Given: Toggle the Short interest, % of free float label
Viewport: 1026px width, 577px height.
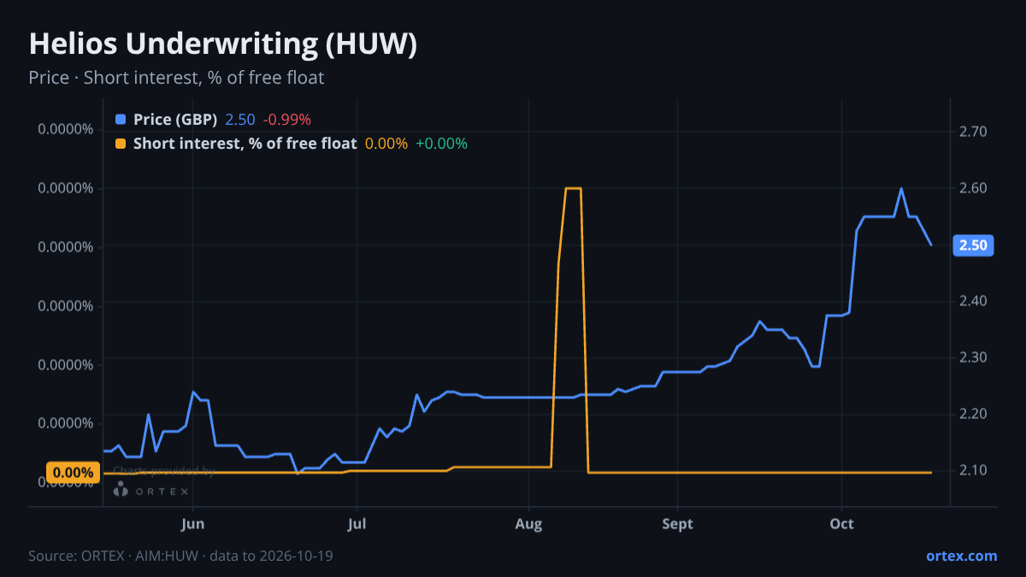Looking at the screenshot, I should coord(245,144).
